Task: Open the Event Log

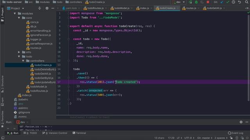Action: (236, 133)
